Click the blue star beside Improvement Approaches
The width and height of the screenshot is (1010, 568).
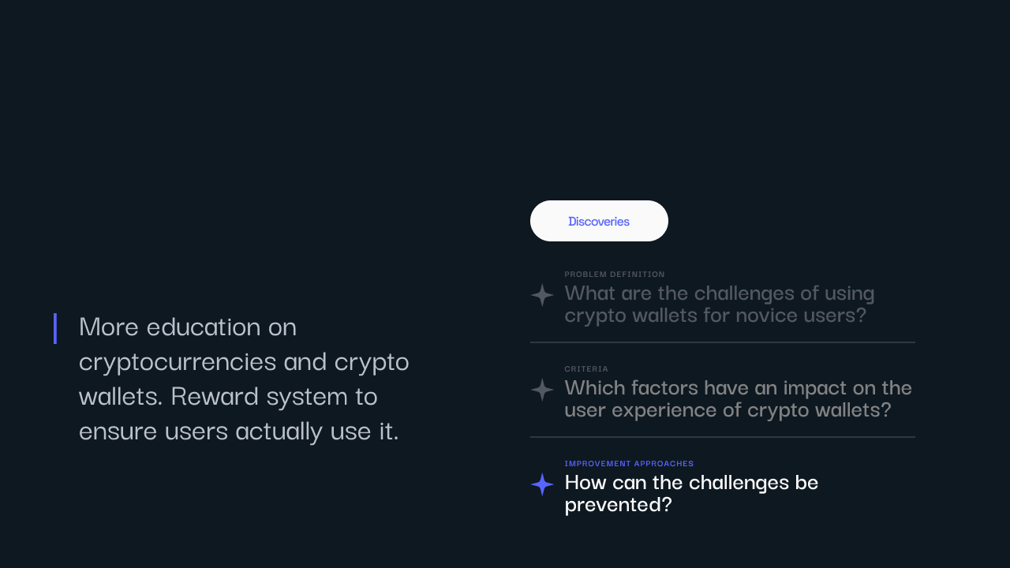(542, 484)
